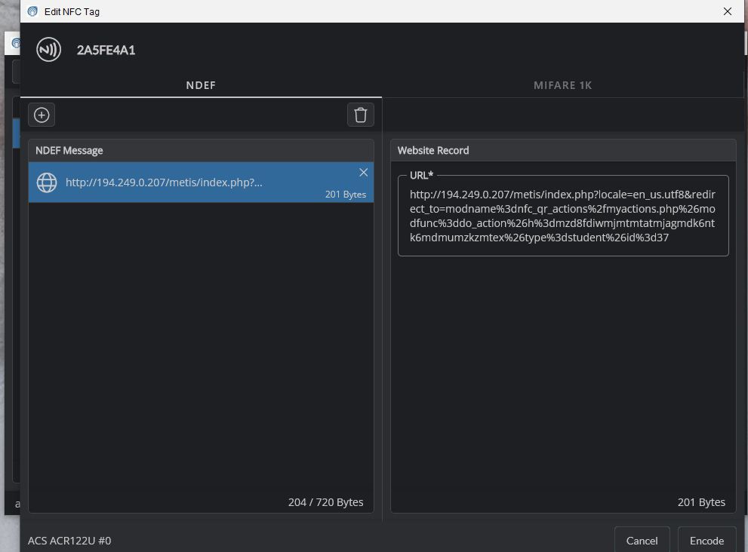Click the Website Record panel header

click(x=433, y=150)
